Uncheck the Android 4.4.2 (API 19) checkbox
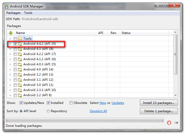Viewport: 185px width, 134px height. click(x=15, y=44)
